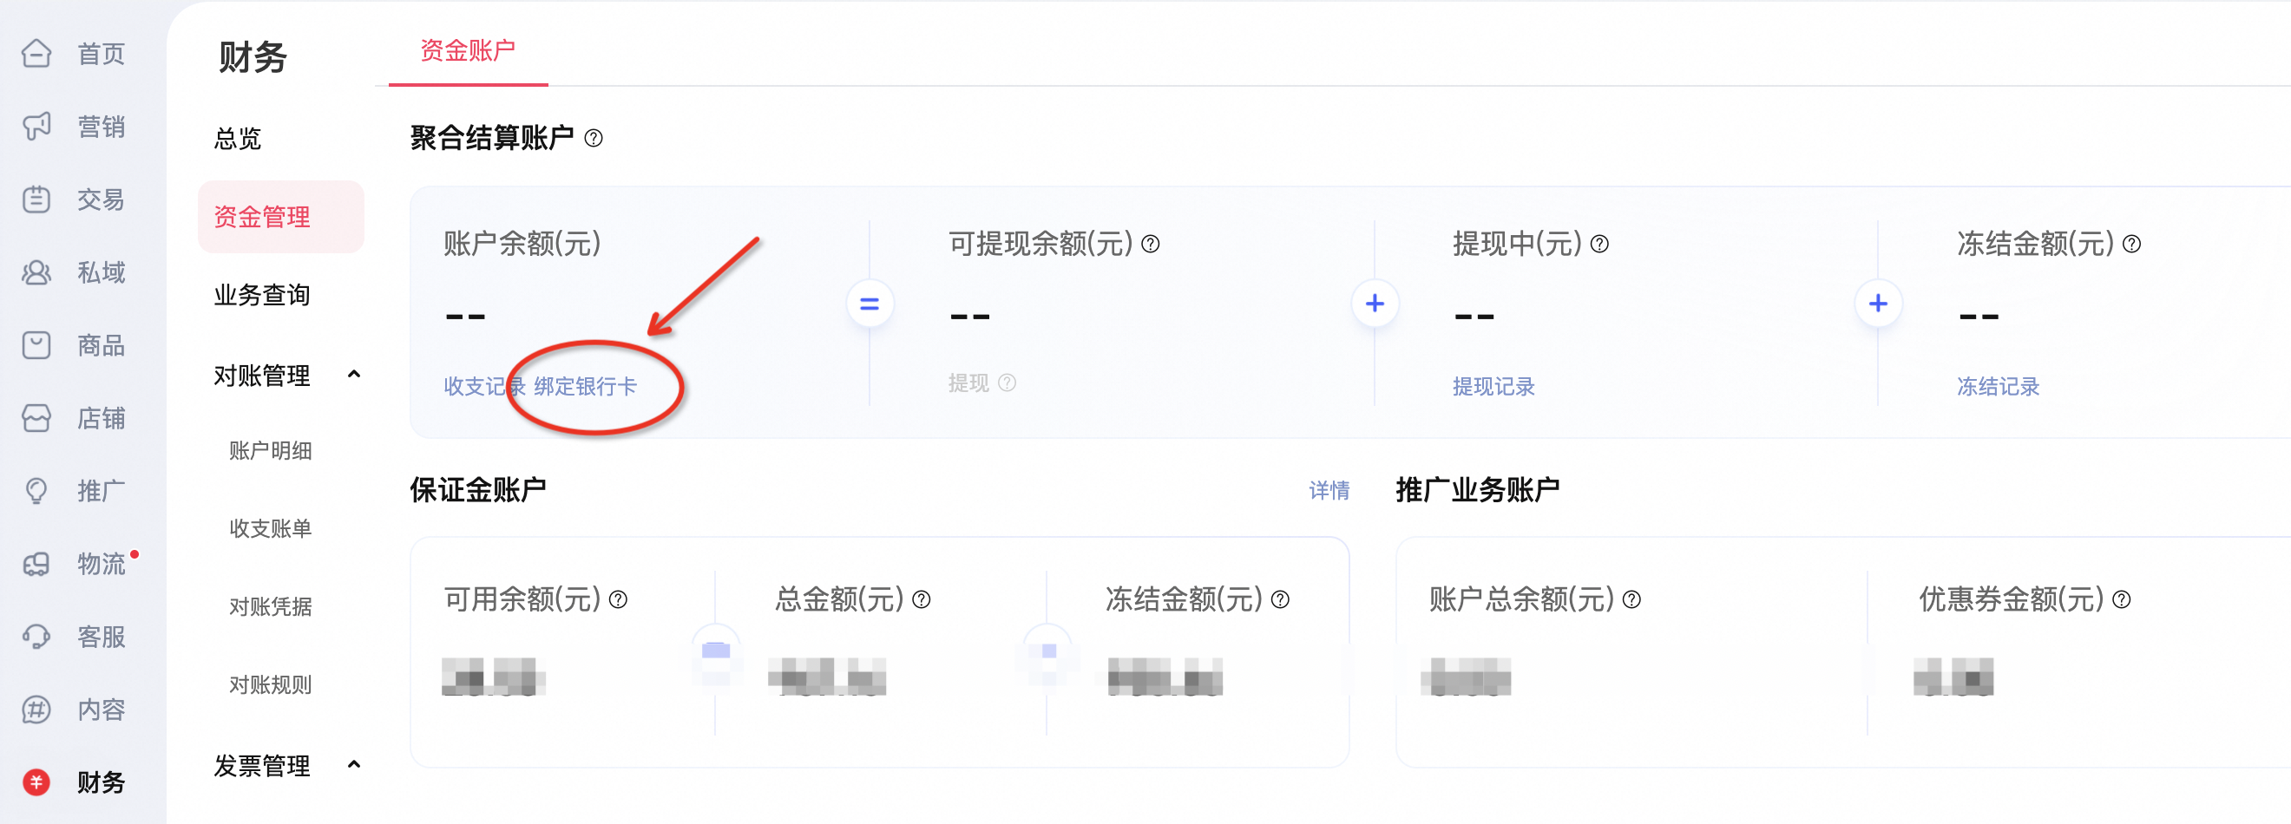Click the 账户余额(元) label
The image size is (2291, 824).
(x=523, y=244)
